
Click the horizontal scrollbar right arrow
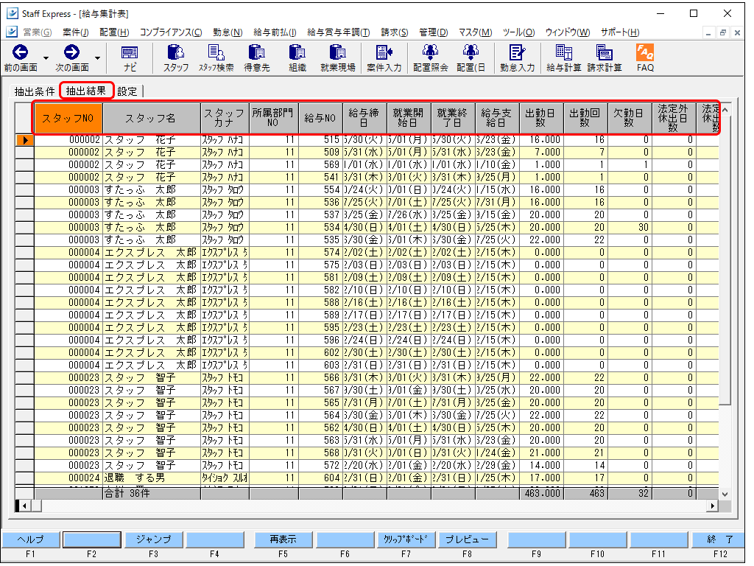(712, 506)
